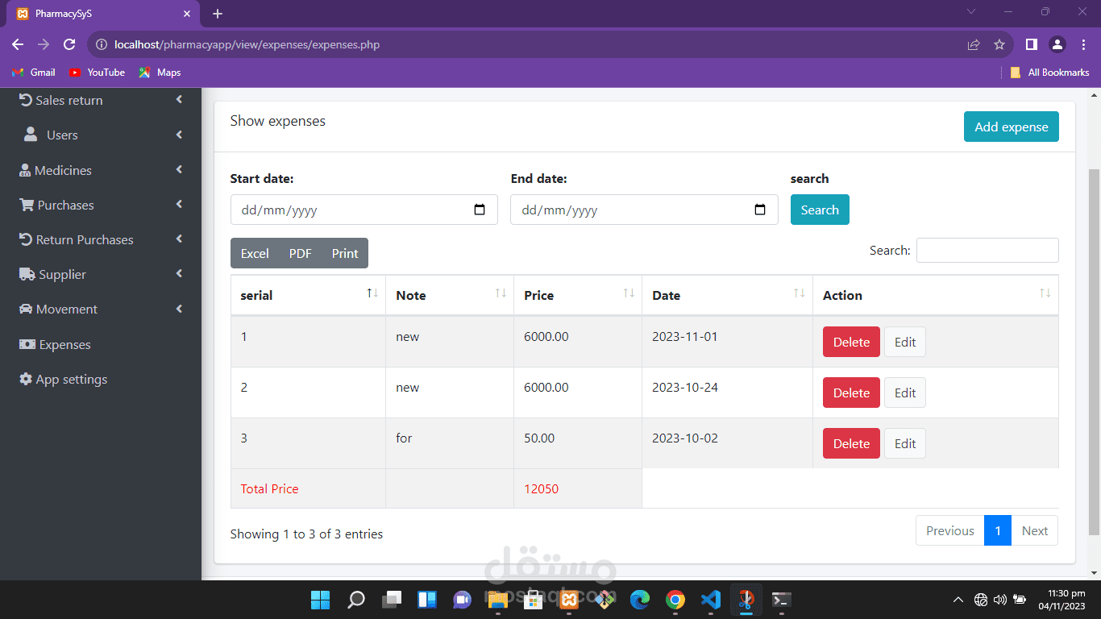Open Microsoft Edge from the taskbar
Screen dimensions: 1101x619
pyautogui.click(x=640, y=600)
